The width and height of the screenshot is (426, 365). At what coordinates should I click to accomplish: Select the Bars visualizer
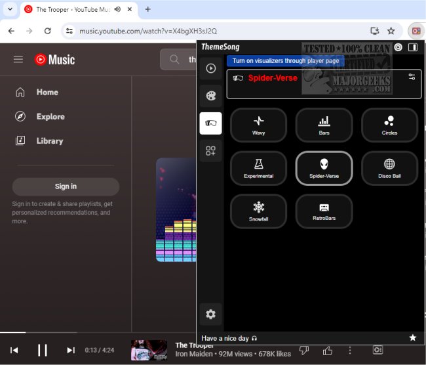(x=324, y=125)
